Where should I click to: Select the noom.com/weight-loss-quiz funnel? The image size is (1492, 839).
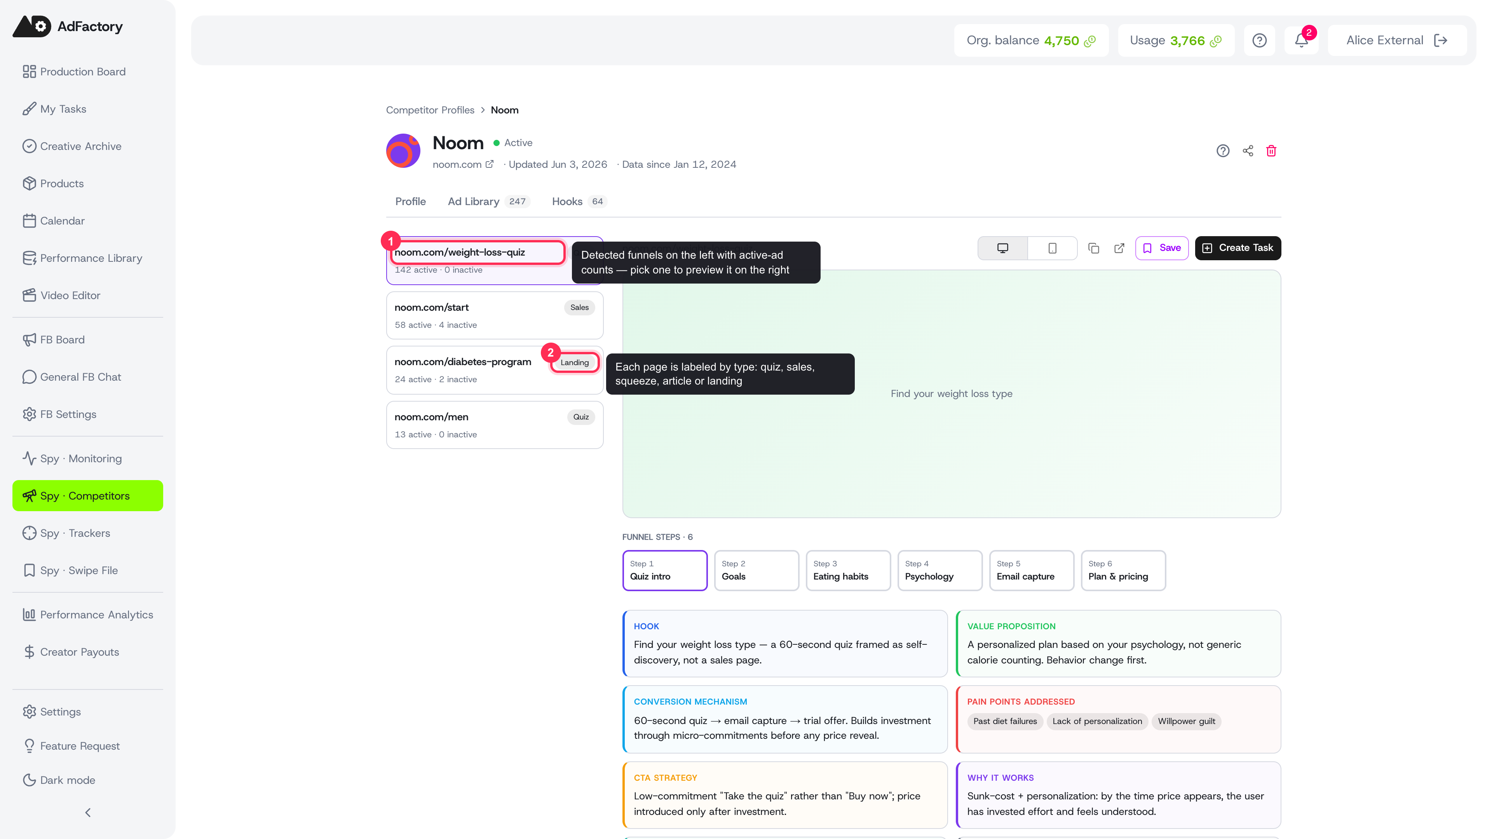[495, 261]
